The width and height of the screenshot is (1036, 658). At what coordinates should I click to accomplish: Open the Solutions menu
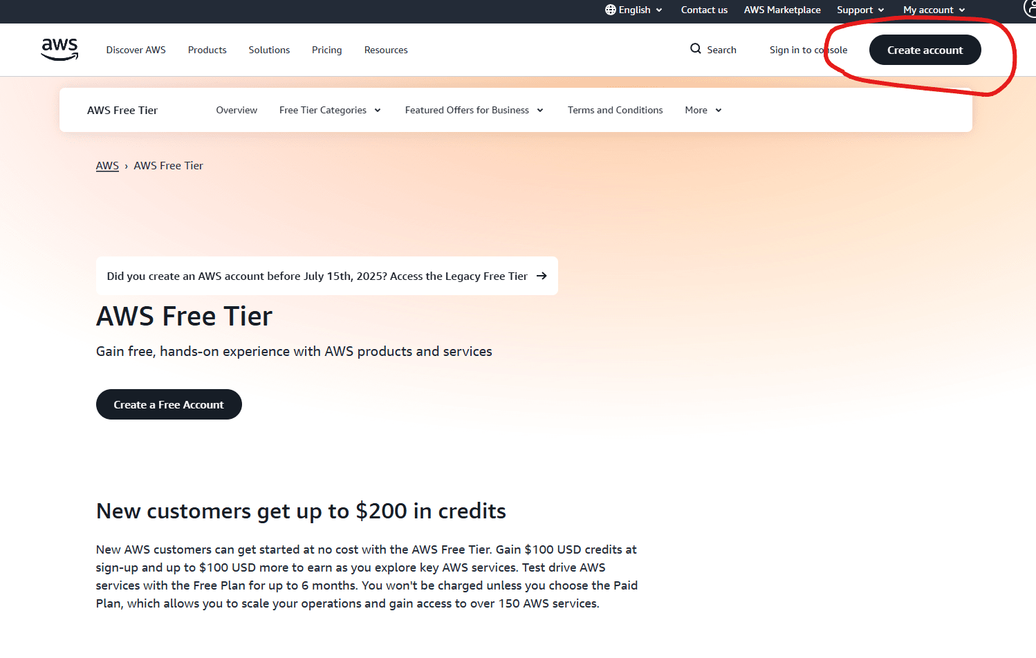click(x=269, y=50)
